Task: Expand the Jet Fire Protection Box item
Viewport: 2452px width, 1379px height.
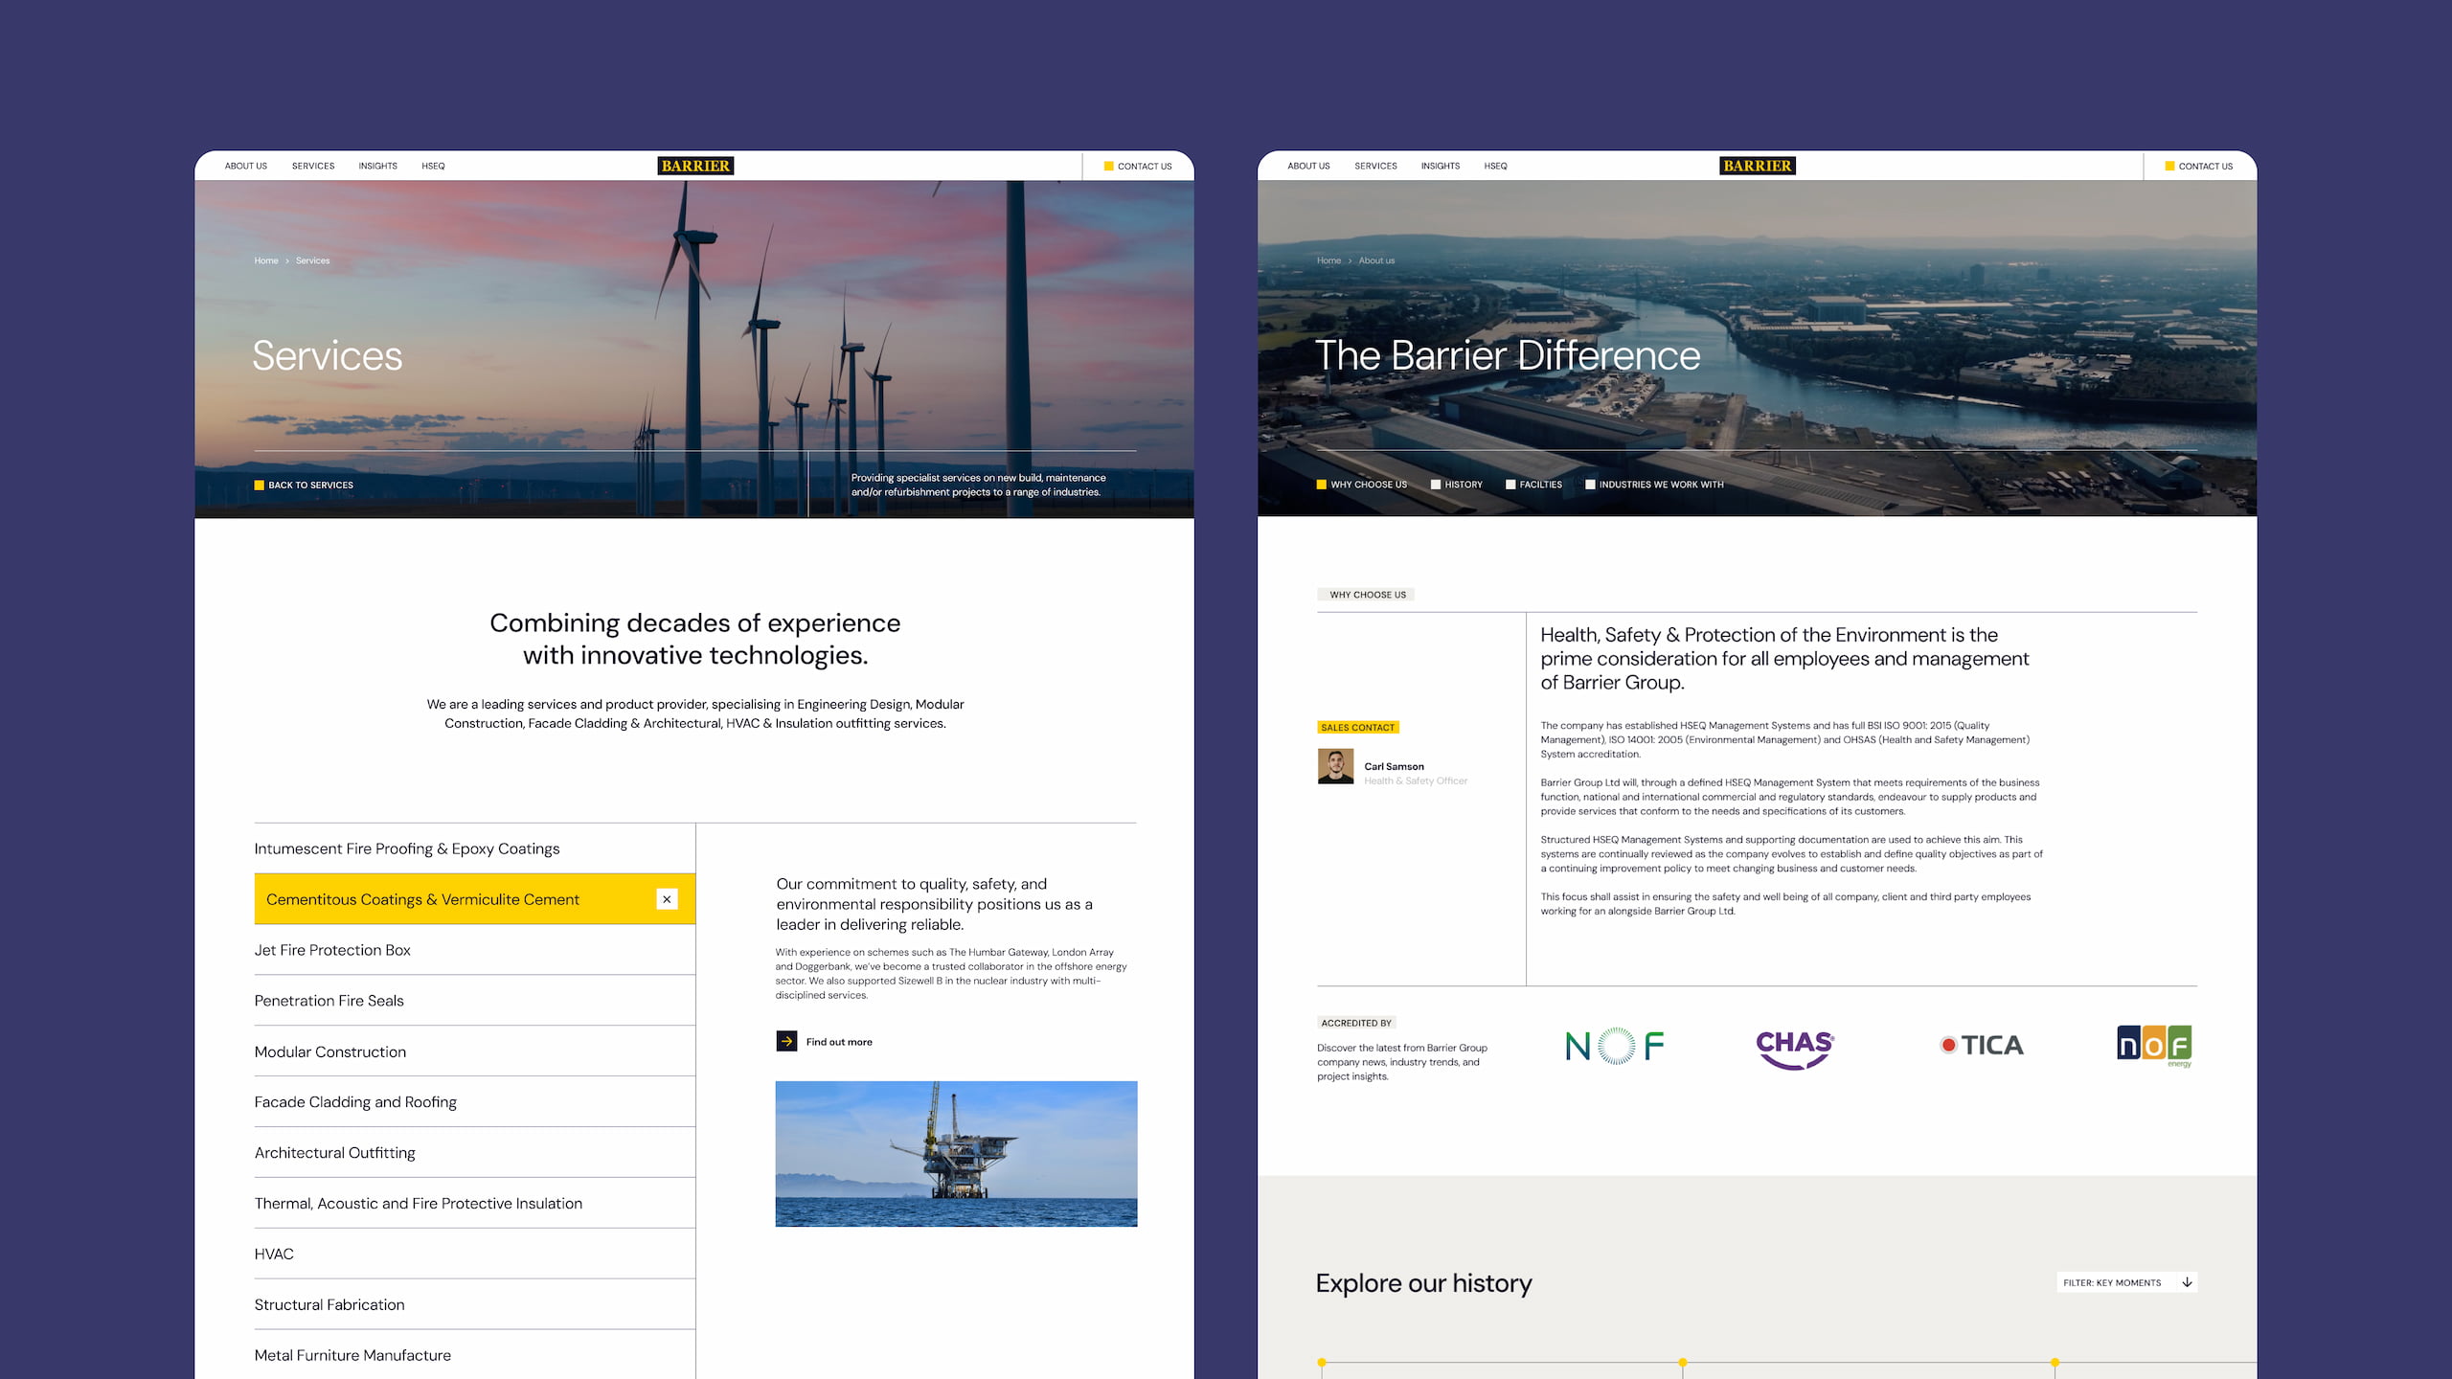Action: 332,950
